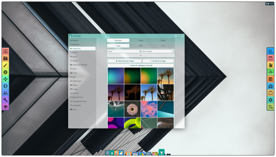Image resolution: width=276 pixels, height=157 pixels.
Task: Open the Center Cropped fit dropdown
Action: pos(157,51)
